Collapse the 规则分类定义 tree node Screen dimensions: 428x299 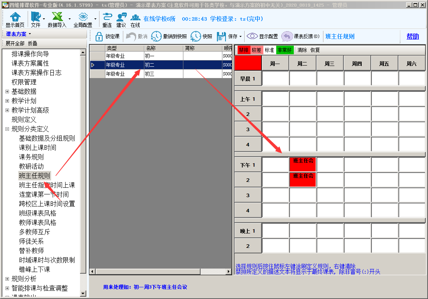[x=7, y=129]
